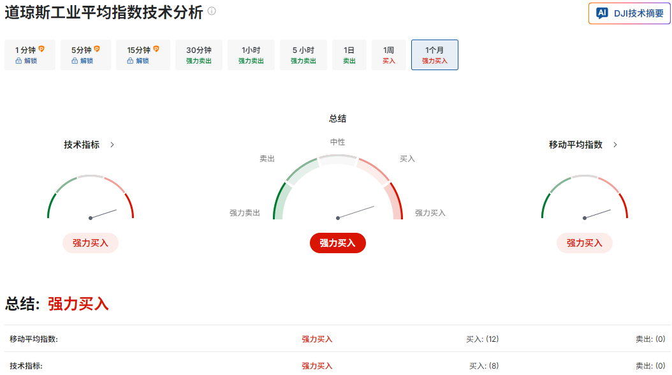Select the 1日 timeframe tab
672x375 pixels.
[349, 55]
